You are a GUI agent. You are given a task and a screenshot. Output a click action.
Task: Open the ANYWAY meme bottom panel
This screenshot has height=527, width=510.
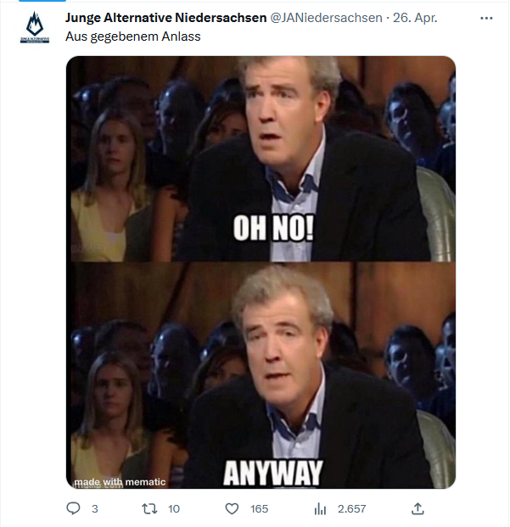click(x=261, y=375)
